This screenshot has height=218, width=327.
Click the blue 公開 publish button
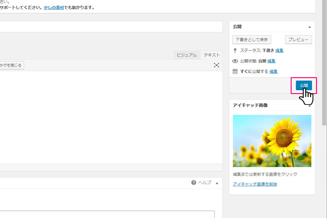(304, 85)
